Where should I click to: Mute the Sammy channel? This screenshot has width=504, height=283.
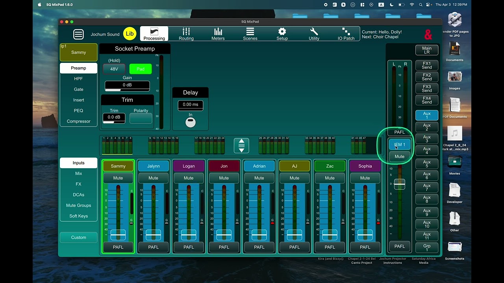point(118,178)
